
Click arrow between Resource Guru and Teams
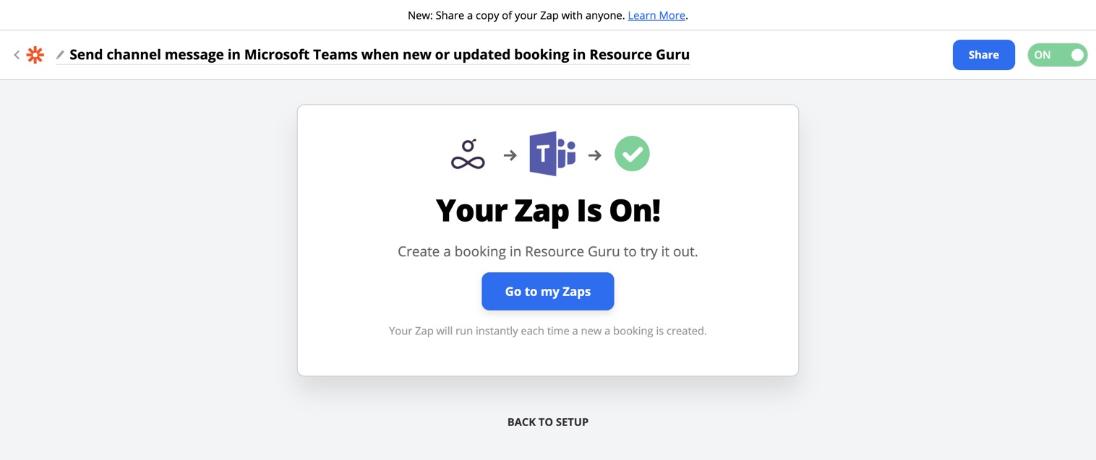510,155
